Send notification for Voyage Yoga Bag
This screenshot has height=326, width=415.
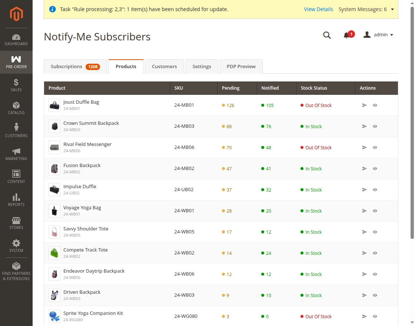pos(365,211)
